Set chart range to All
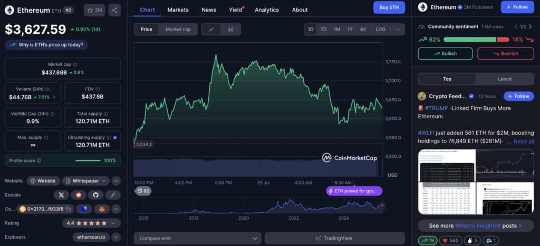 click(363, 29)
